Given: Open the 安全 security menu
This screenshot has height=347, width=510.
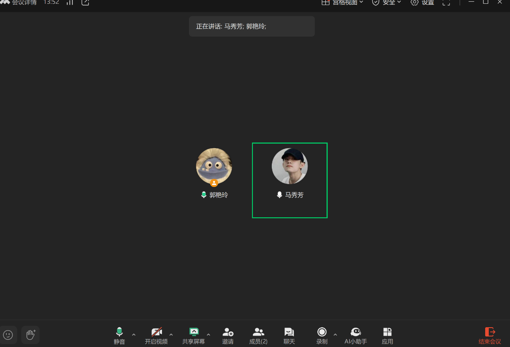Looking at the screenshot, I should [x=386, y=3].
